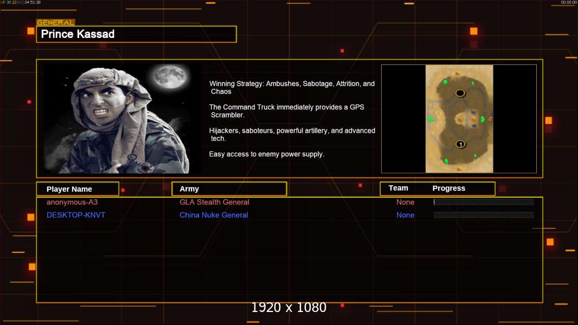Viewport: 578px width, 325px height.
Task: Click the GLA Stealth General army entry
Action: (x=214, y=202)
